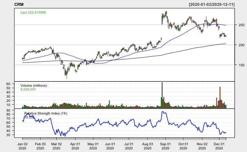
Task: Click the 90 RSI axis label
Action: pyautogui.click(x=8, y=110)
